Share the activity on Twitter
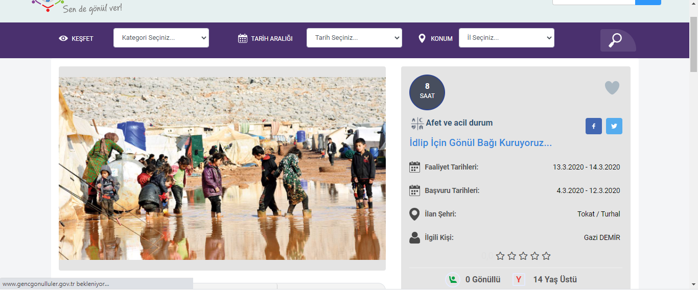 pos(614,126)
